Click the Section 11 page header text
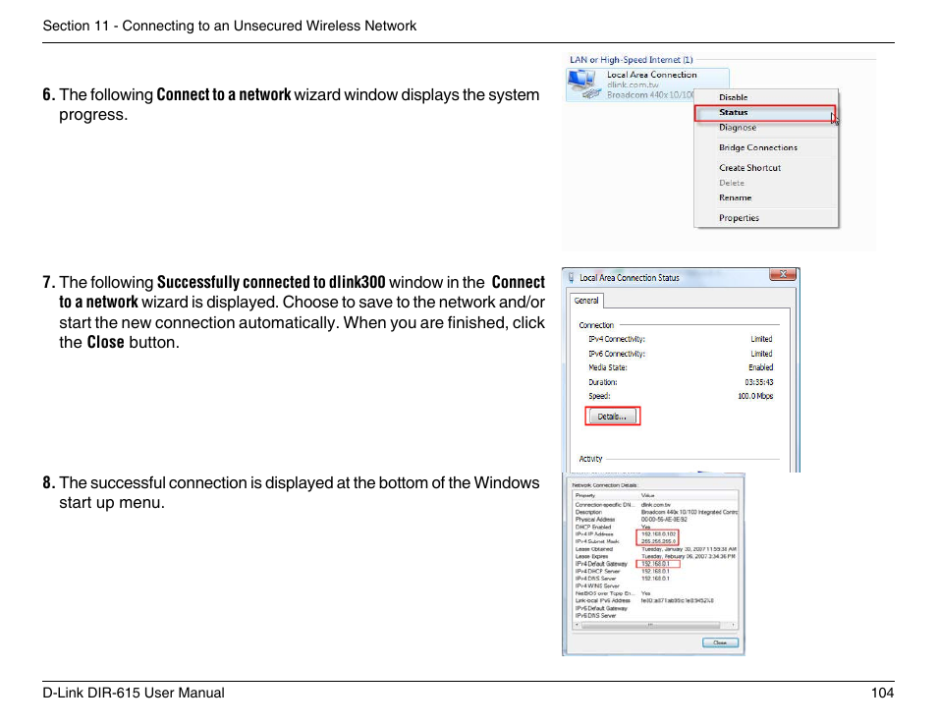The width and height of the screenshot is (937, 725). (230, 26)
